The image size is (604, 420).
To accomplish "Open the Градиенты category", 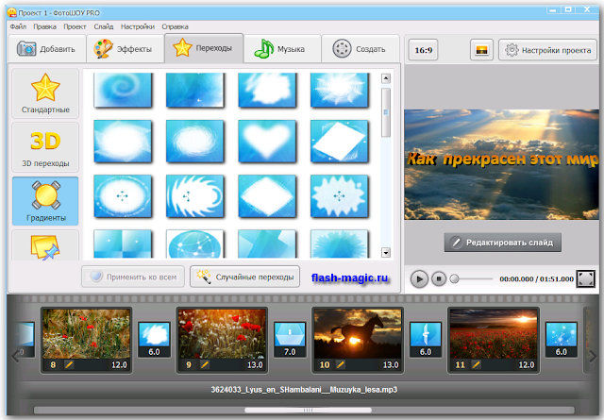I will tap(45, 201).
